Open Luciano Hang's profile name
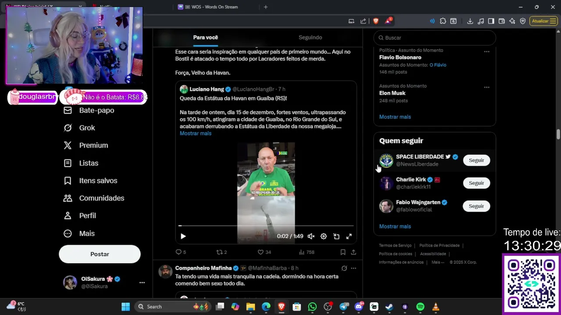Viewport: 561px width, 315px height. pos(206,89)
